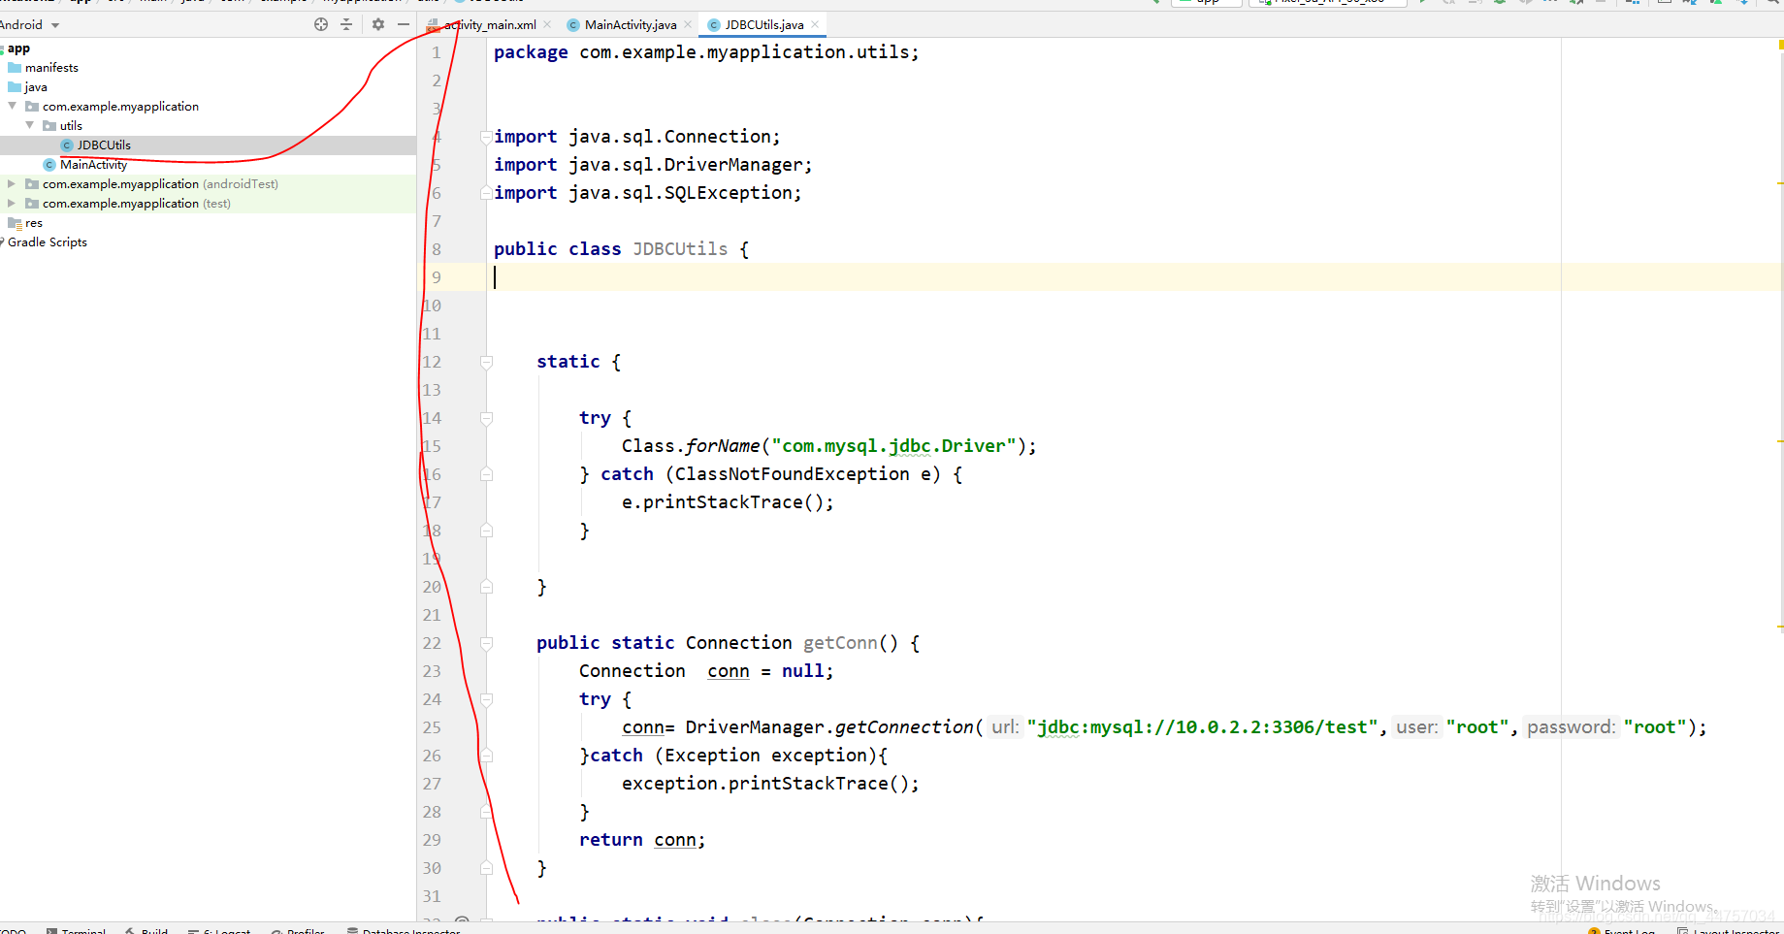Open the Project panel settings gear
Screen dimensions: 1784x934
pos(377,24)
